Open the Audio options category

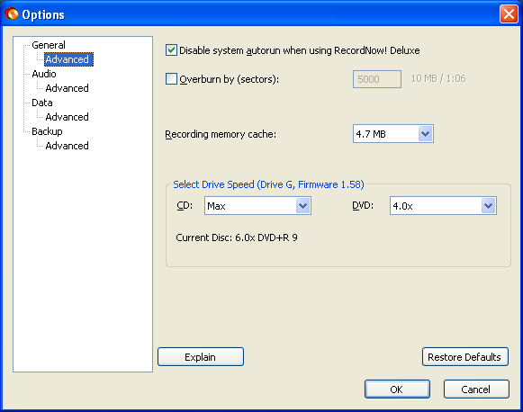point(44,74)
